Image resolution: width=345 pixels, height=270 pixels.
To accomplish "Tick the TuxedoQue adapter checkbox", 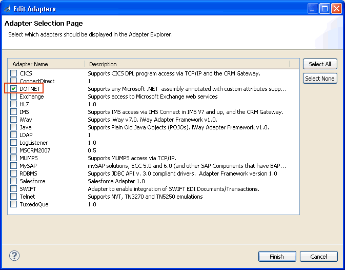I will click(14, 204).
